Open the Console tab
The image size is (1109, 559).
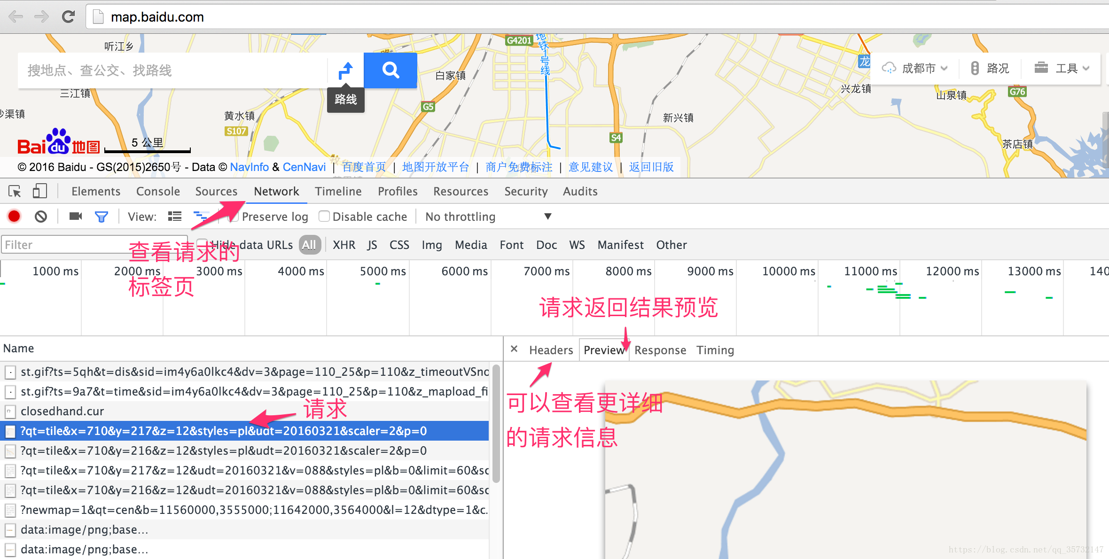(x=158, y=191)
